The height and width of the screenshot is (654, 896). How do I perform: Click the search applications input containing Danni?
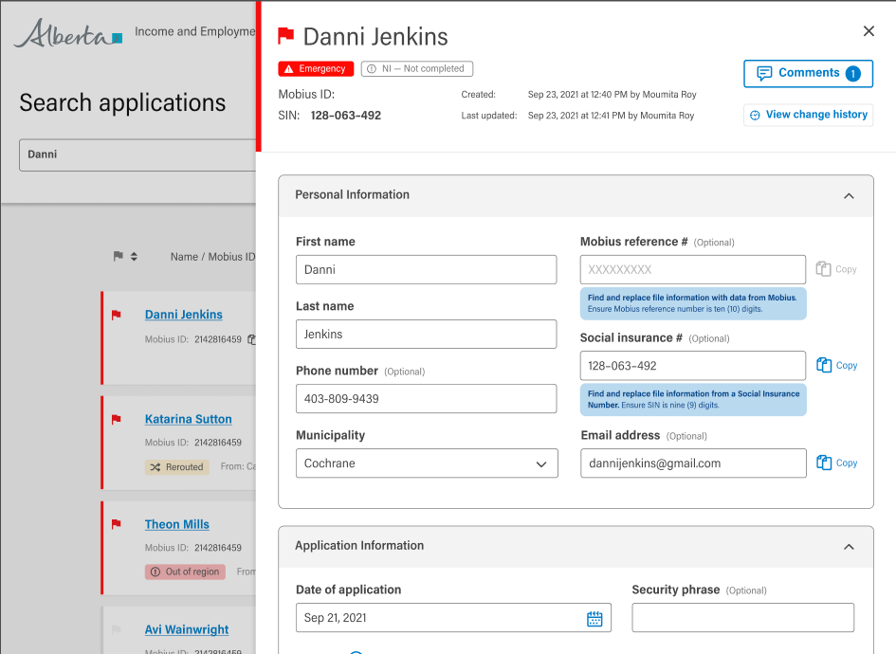[137, 154]
